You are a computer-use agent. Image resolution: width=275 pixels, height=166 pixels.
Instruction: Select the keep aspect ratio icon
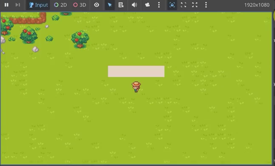[184, 5]
